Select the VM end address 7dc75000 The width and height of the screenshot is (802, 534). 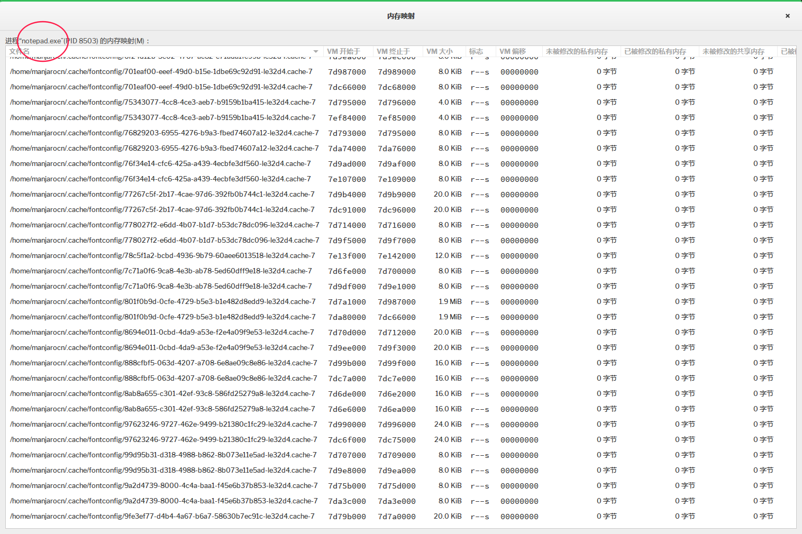(397, 440)
